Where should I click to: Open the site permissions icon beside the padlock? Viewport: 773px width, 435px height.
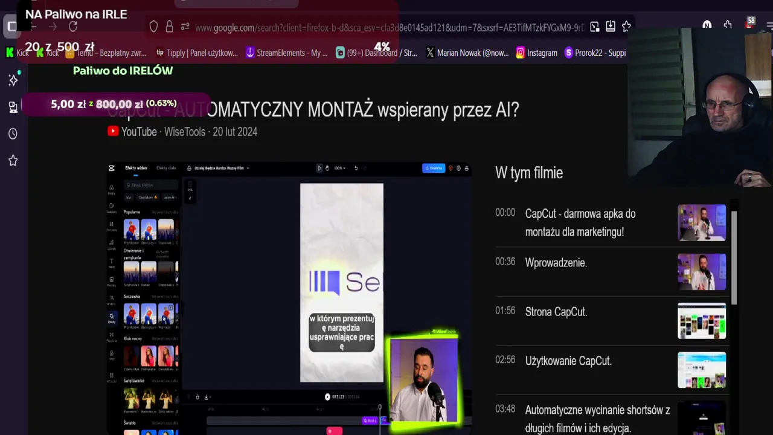click(185, 27)
